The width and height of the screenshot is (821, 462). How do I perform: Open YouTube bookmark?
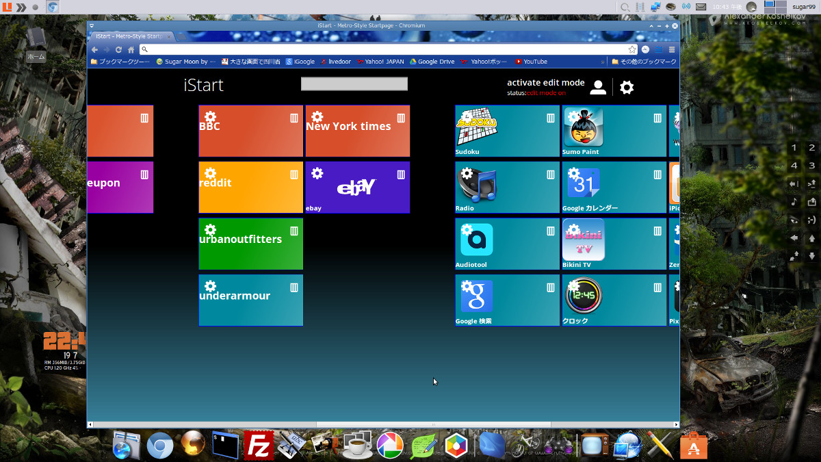click(x=532, y=62)
